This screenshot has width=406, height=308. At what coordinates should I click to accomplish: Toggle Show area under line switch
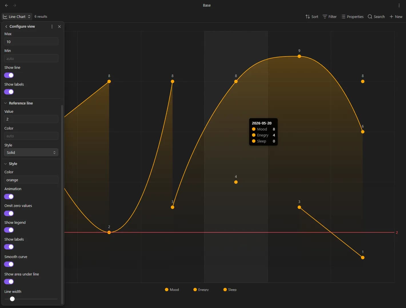9,282
